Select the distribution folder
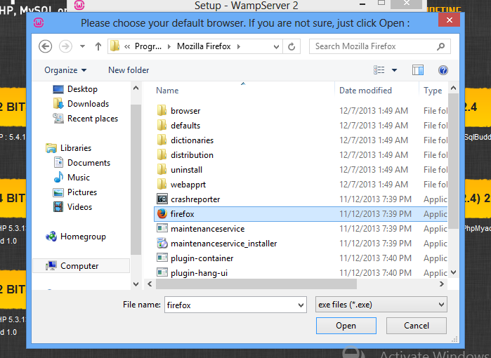This screenshot has width=491, height=358. point(185,155)
